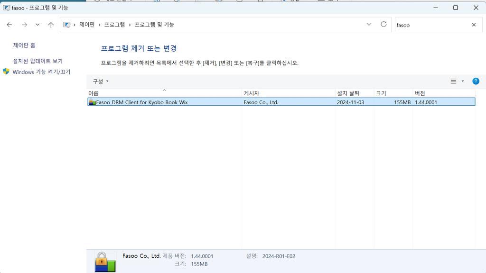Select Fasoo DRM Client for Kyobo entry
The image size is (486, 273).
[281, 102]
